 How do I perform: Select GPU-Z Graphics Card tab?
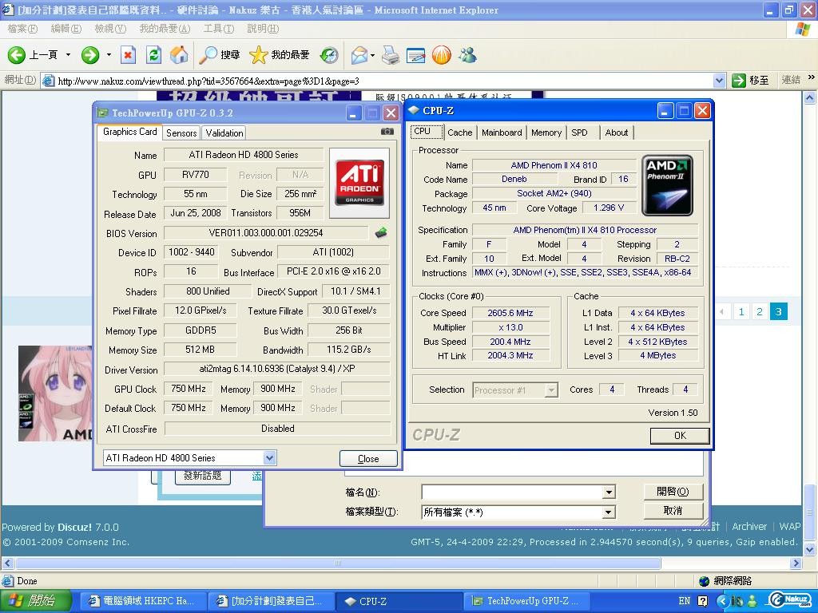click(130, 132)
